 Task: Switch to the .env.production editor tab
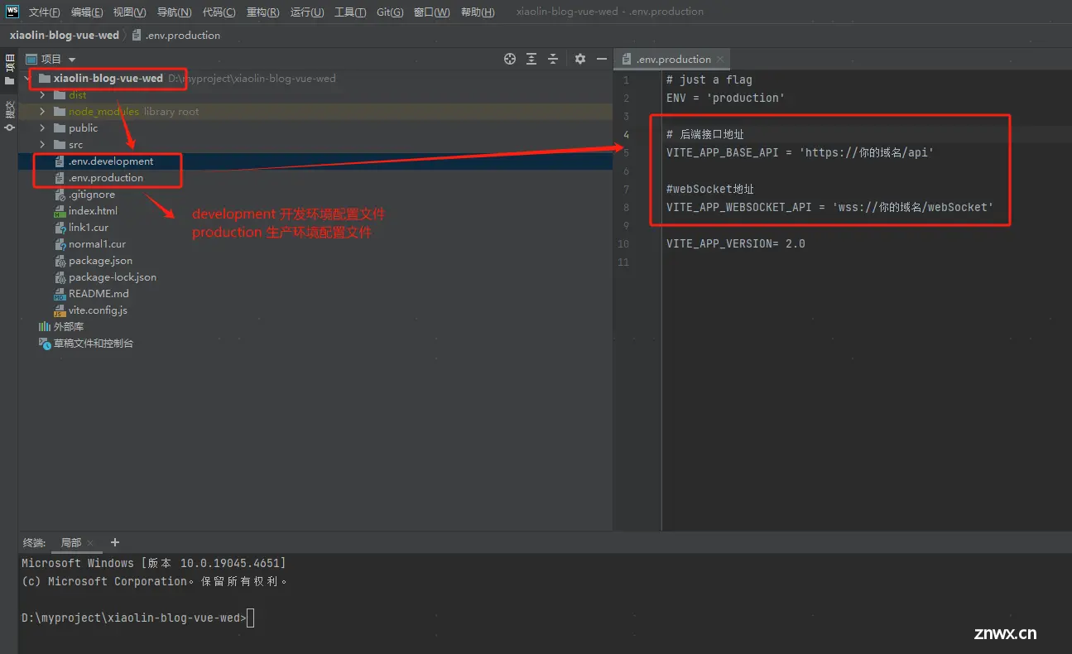coord(672,59)
